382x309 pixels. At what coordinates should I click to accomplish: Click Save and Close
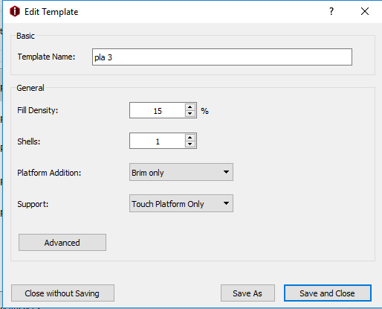(328, 293)
